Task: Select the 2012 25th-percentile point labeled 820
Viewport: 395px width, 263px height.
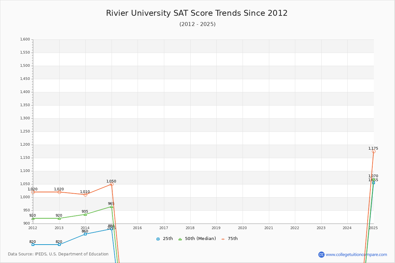Action: 33,245
